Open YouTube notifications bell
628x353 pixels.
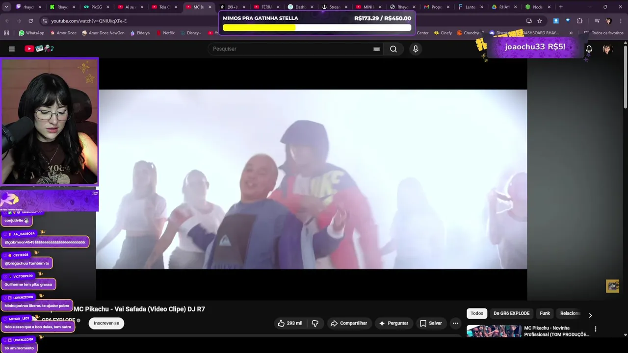tap(589, 49)
